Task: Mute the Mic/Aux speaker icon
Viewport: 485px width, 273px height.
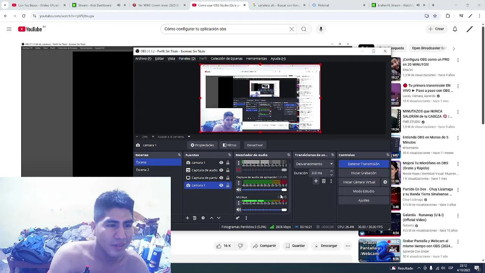Action: tap(238, 210)
